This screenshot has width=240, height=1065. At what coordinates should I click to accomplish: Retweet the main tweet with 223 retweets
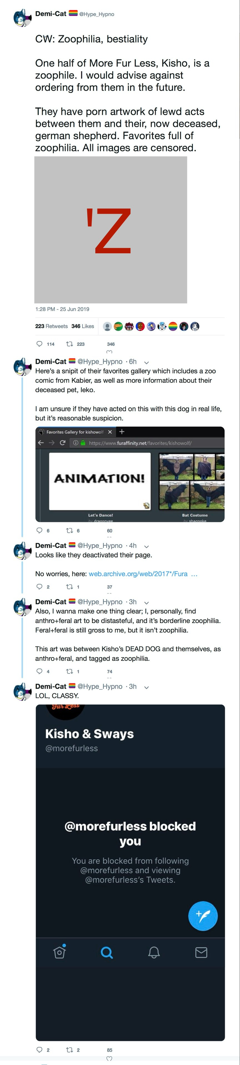tap(70, 343)
